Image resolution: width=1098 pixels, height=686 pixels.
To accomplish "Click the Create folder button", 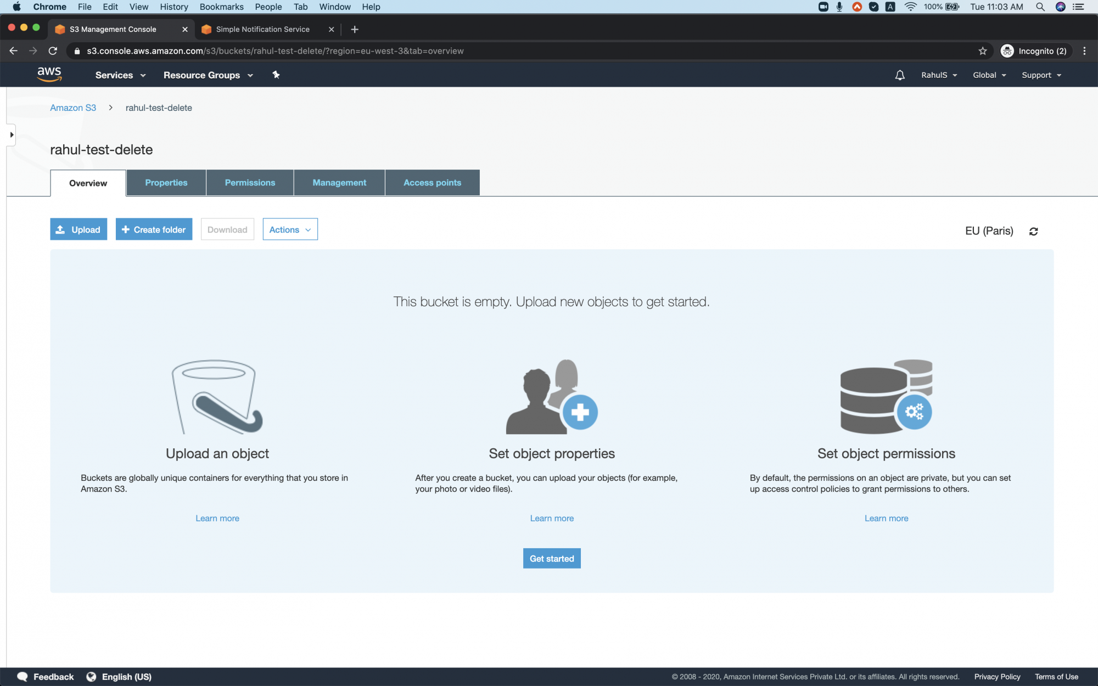I will (154, 229).
